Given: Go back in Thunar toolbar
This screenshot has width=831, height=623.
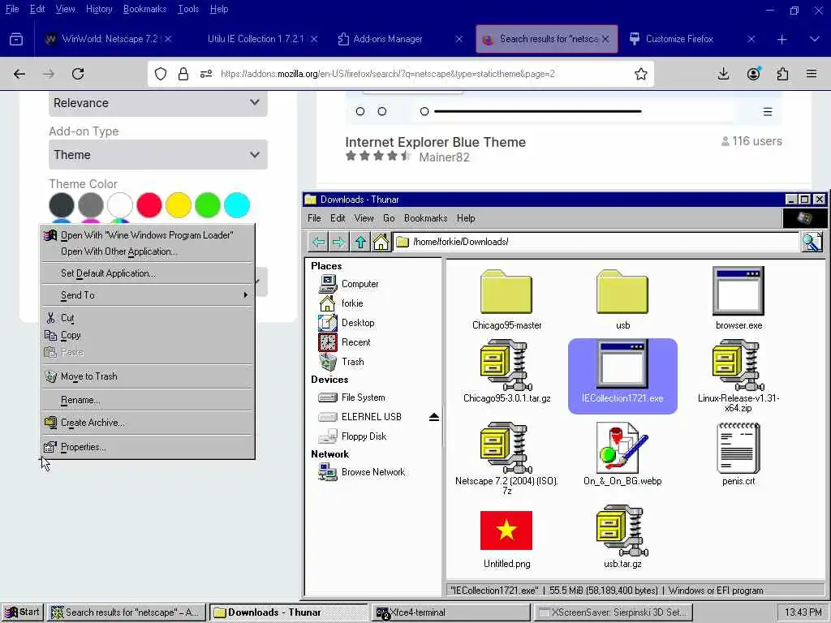Looking at the screenshot, I should (318, 242).
